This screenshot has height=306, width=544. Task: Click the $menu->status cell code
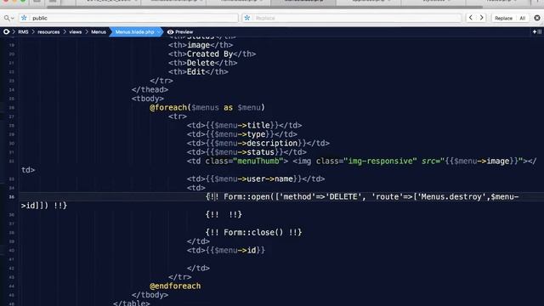(x=244, y=152)
